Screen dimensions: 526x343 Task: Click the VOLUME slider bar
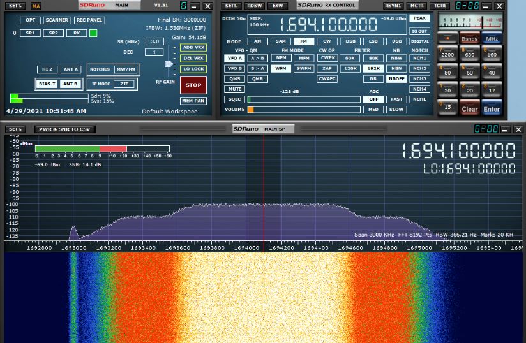(x=304, y=110)
